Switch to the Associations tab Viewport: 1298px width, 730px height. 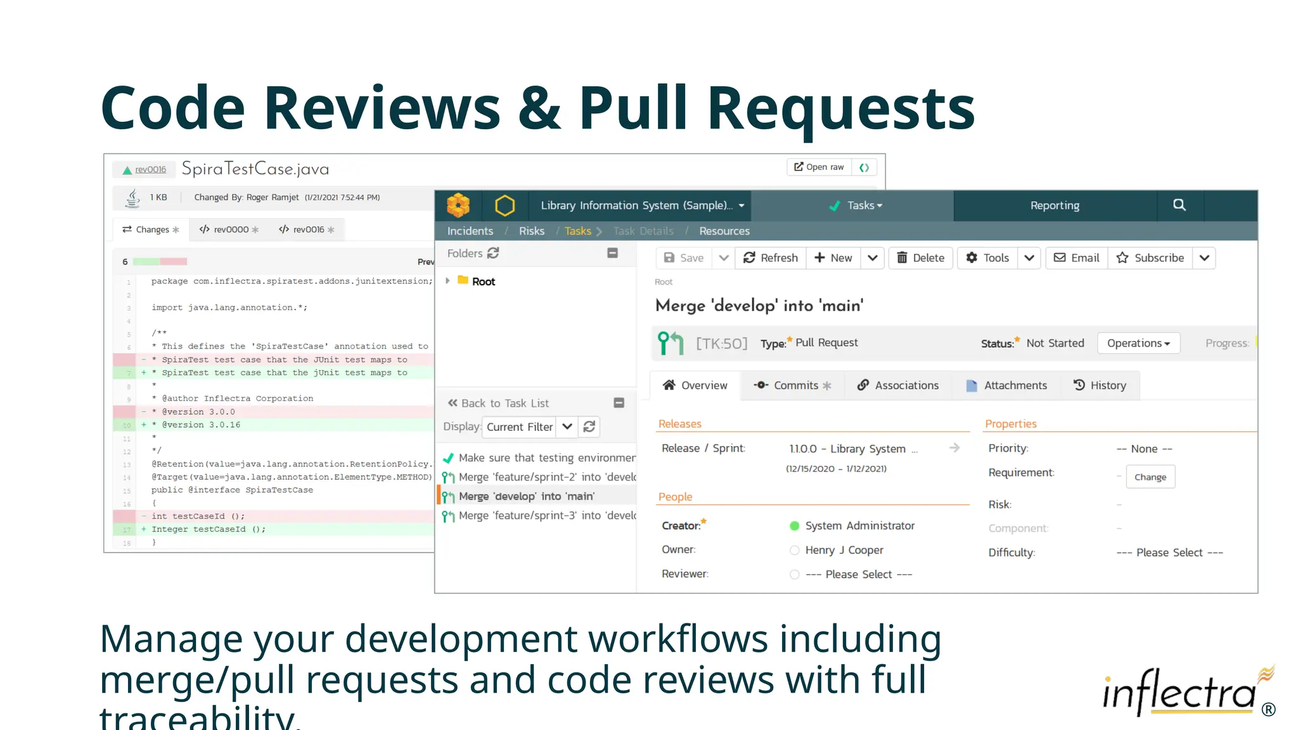pos(898,385)
